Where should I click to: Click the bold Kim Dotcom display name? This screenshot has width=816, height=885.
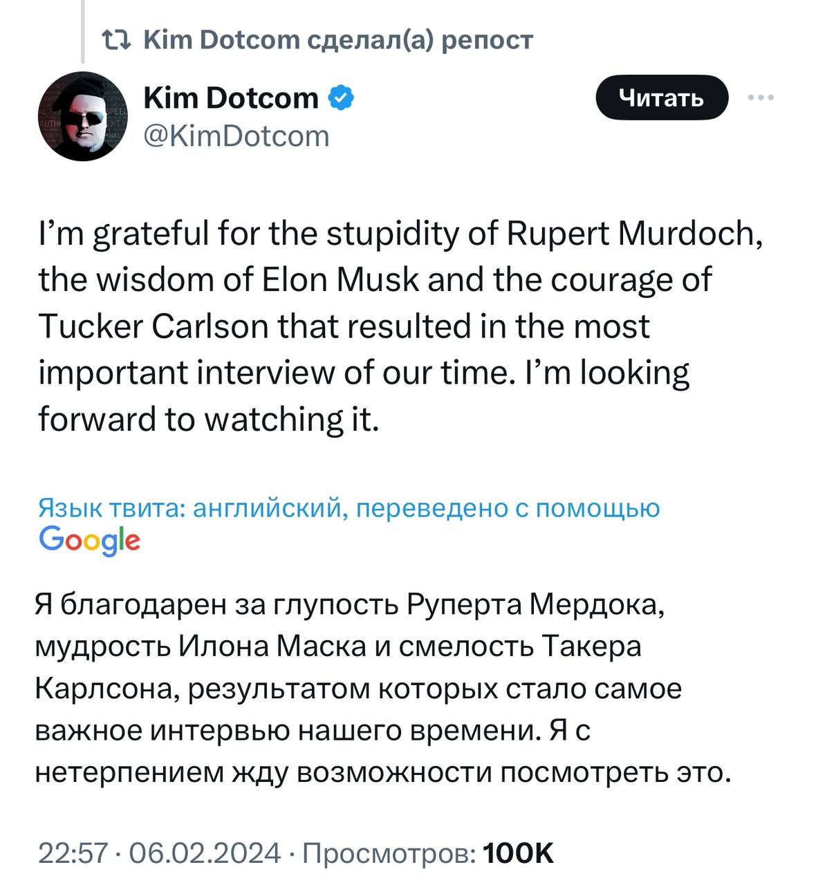point(230,98)
